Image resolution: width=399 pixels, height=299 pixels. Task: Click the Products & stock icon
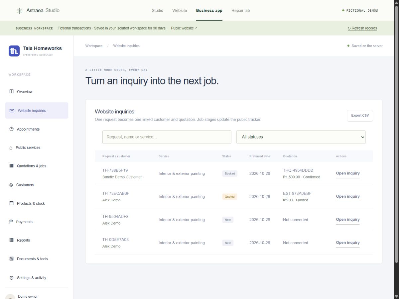pos(12,203)
